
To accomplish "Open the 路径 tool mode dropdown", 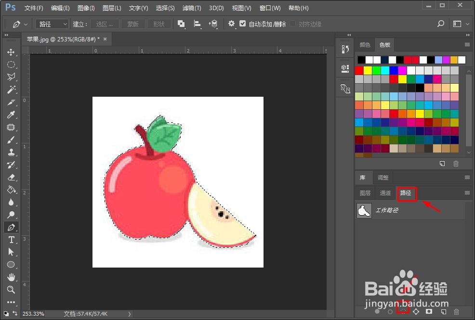I will point(52,24).
